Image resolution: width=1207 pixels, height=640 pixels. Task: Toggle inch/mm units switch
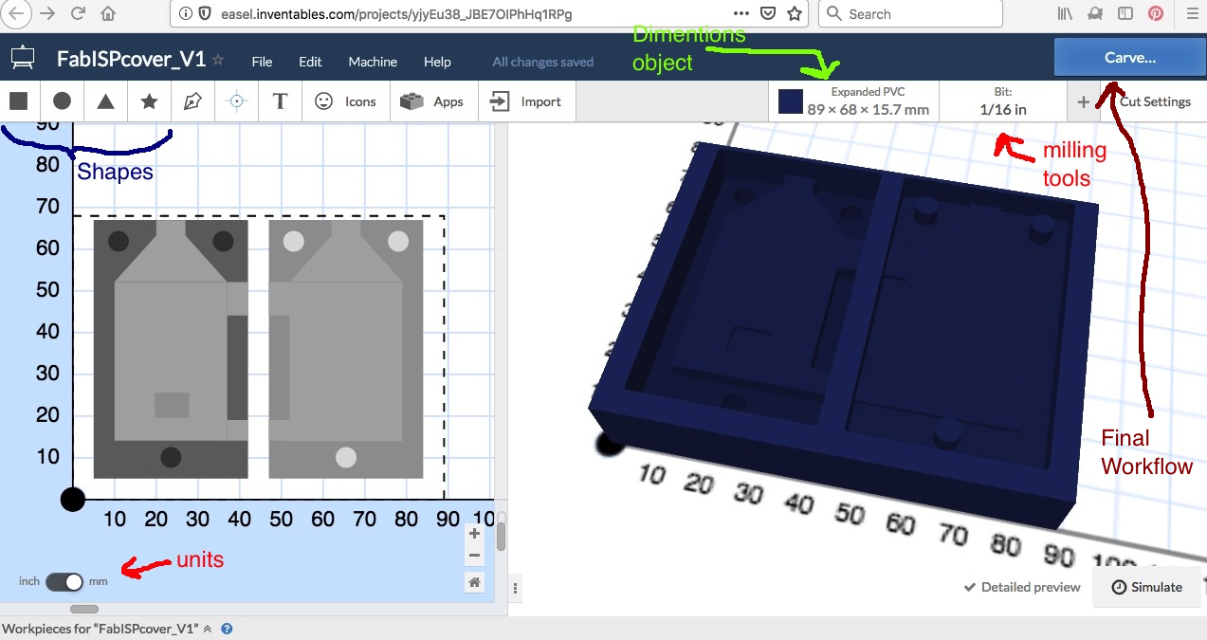tap(64, 581)
